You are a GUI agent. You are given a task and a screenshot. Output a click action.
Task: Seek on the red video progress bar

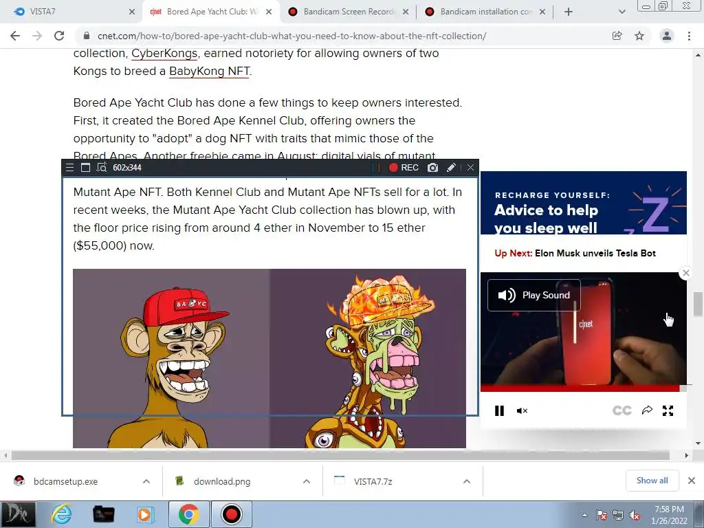click(580, 388)
